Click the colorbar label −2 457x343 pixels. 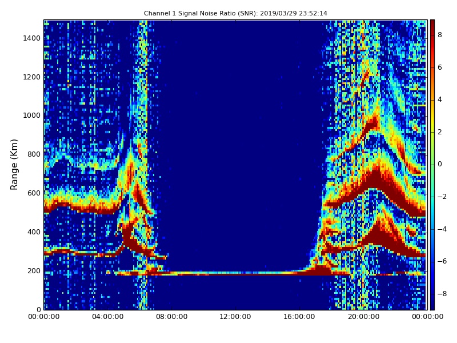(442, 197)
